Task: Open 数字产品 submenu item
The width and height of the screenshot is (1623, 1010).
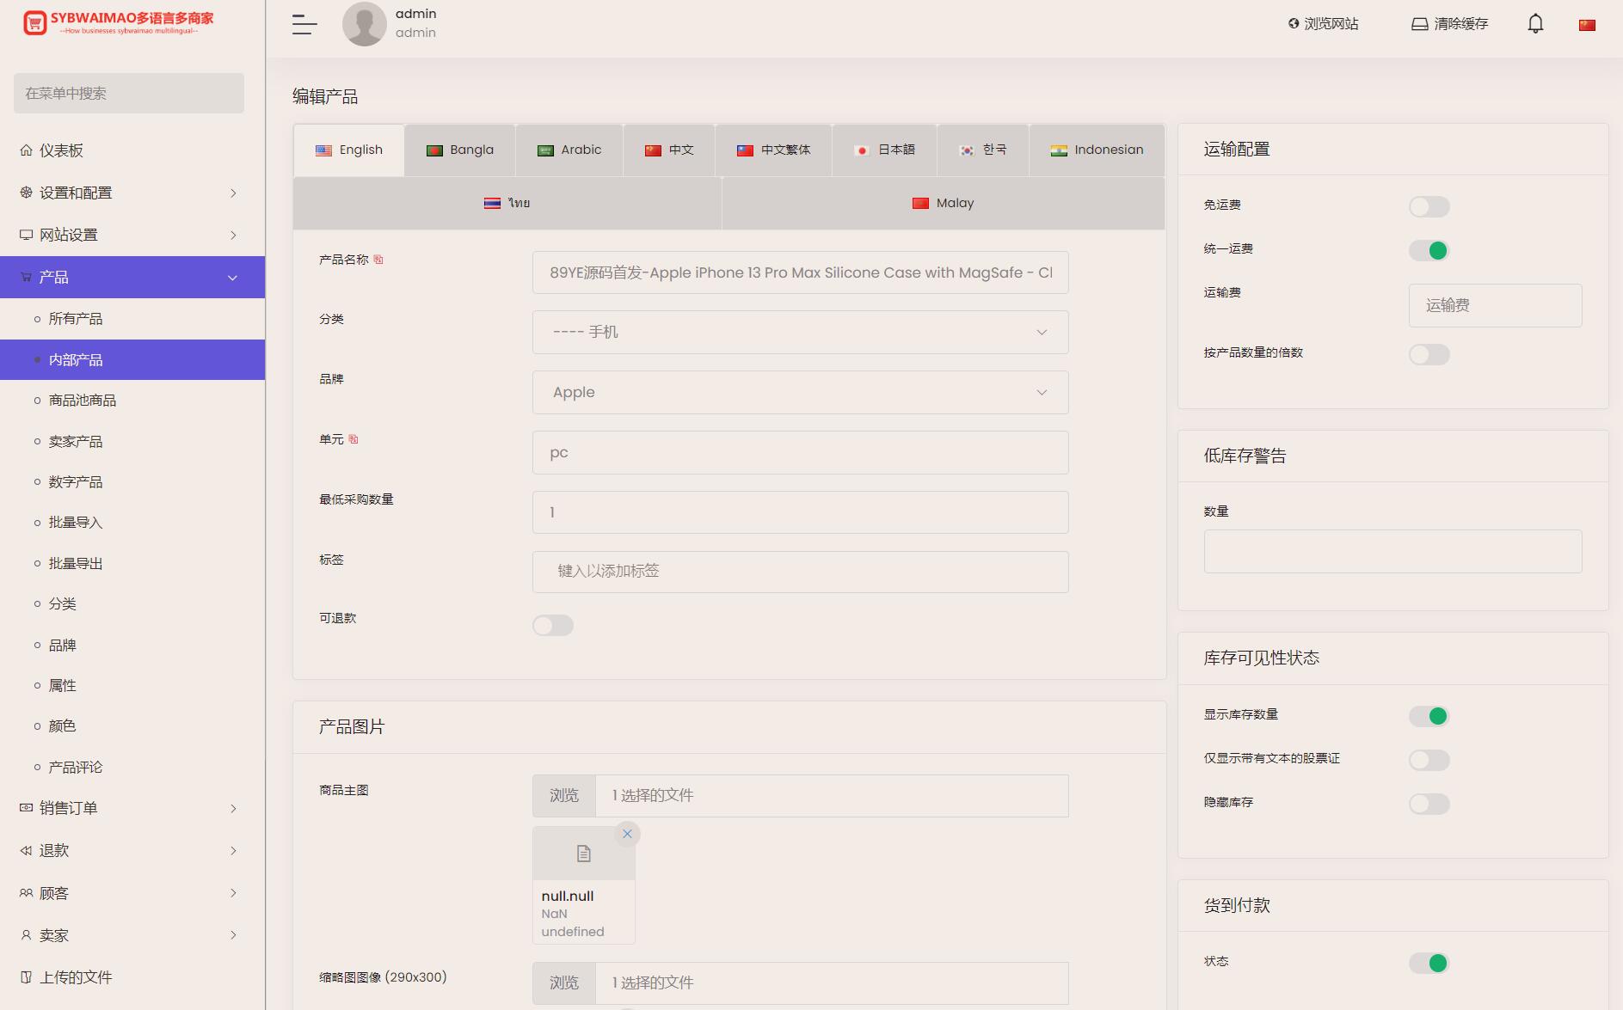Action: pos(132,482)
